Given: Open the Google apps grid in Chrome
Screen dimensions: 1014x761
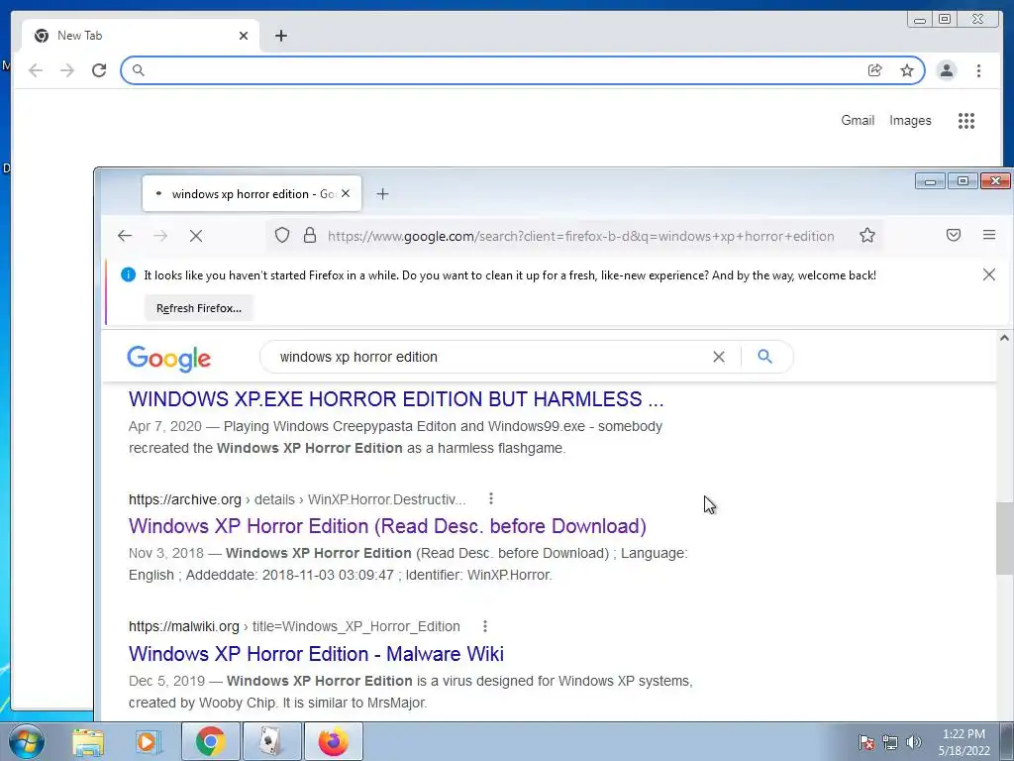Looking at the screenshot, I should pos(966,120).
